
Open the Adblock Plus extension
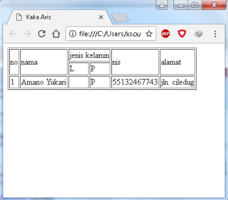[x=165, y=34]
